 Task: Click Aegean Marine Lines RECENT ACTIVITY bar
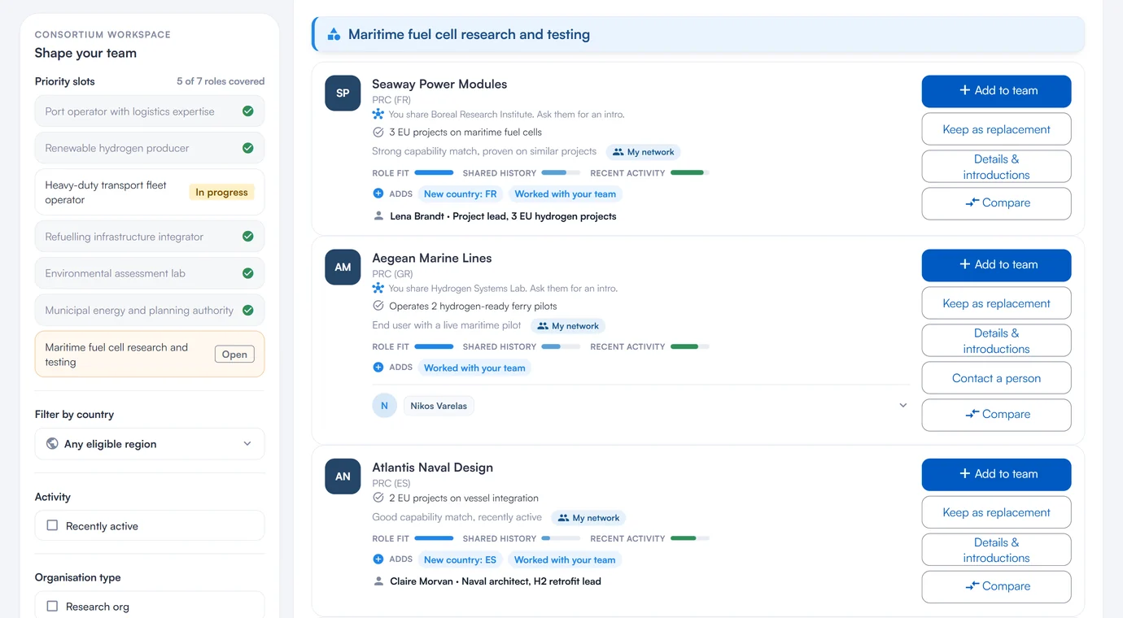pos(690,347)
